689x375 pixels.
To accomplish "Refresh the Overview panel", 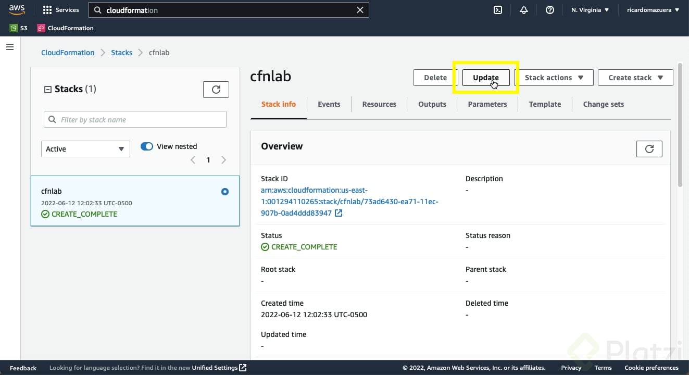I will pos(649,149).
